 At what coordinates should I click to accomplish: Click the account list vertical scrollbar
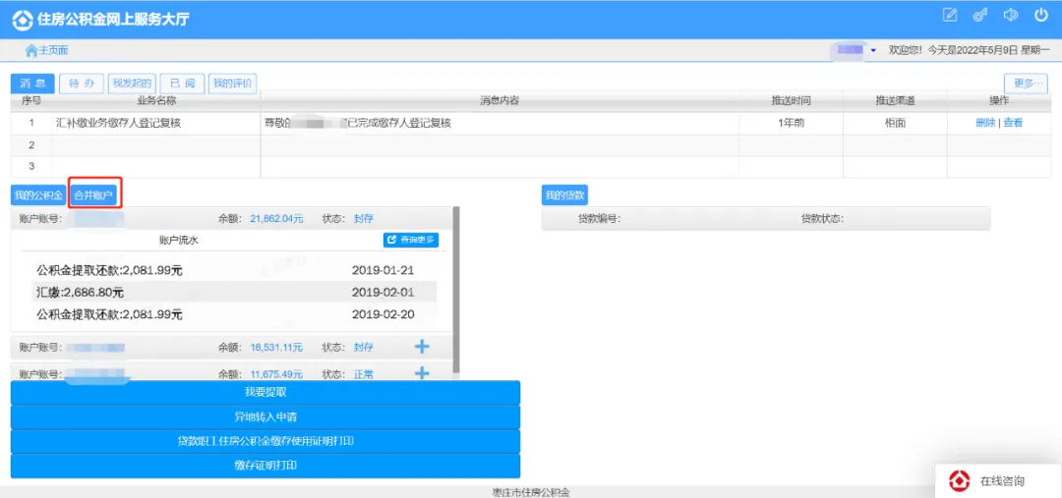click(455, 285)
